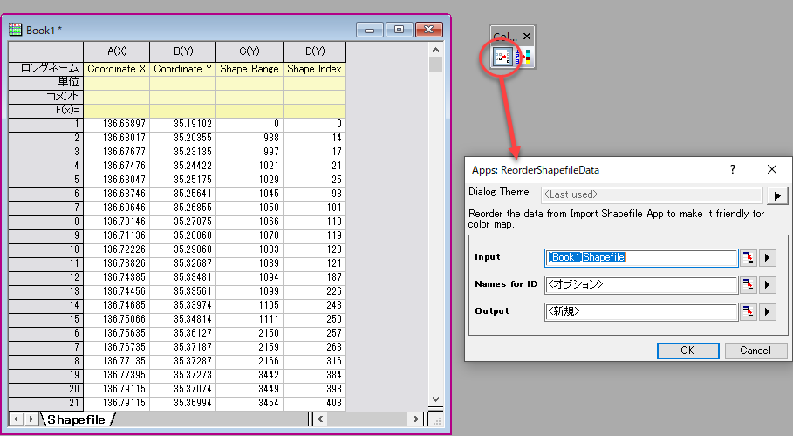Click the Coordinate X long name cell
This screenshot has width=793, height=436.
pos(117,69)
